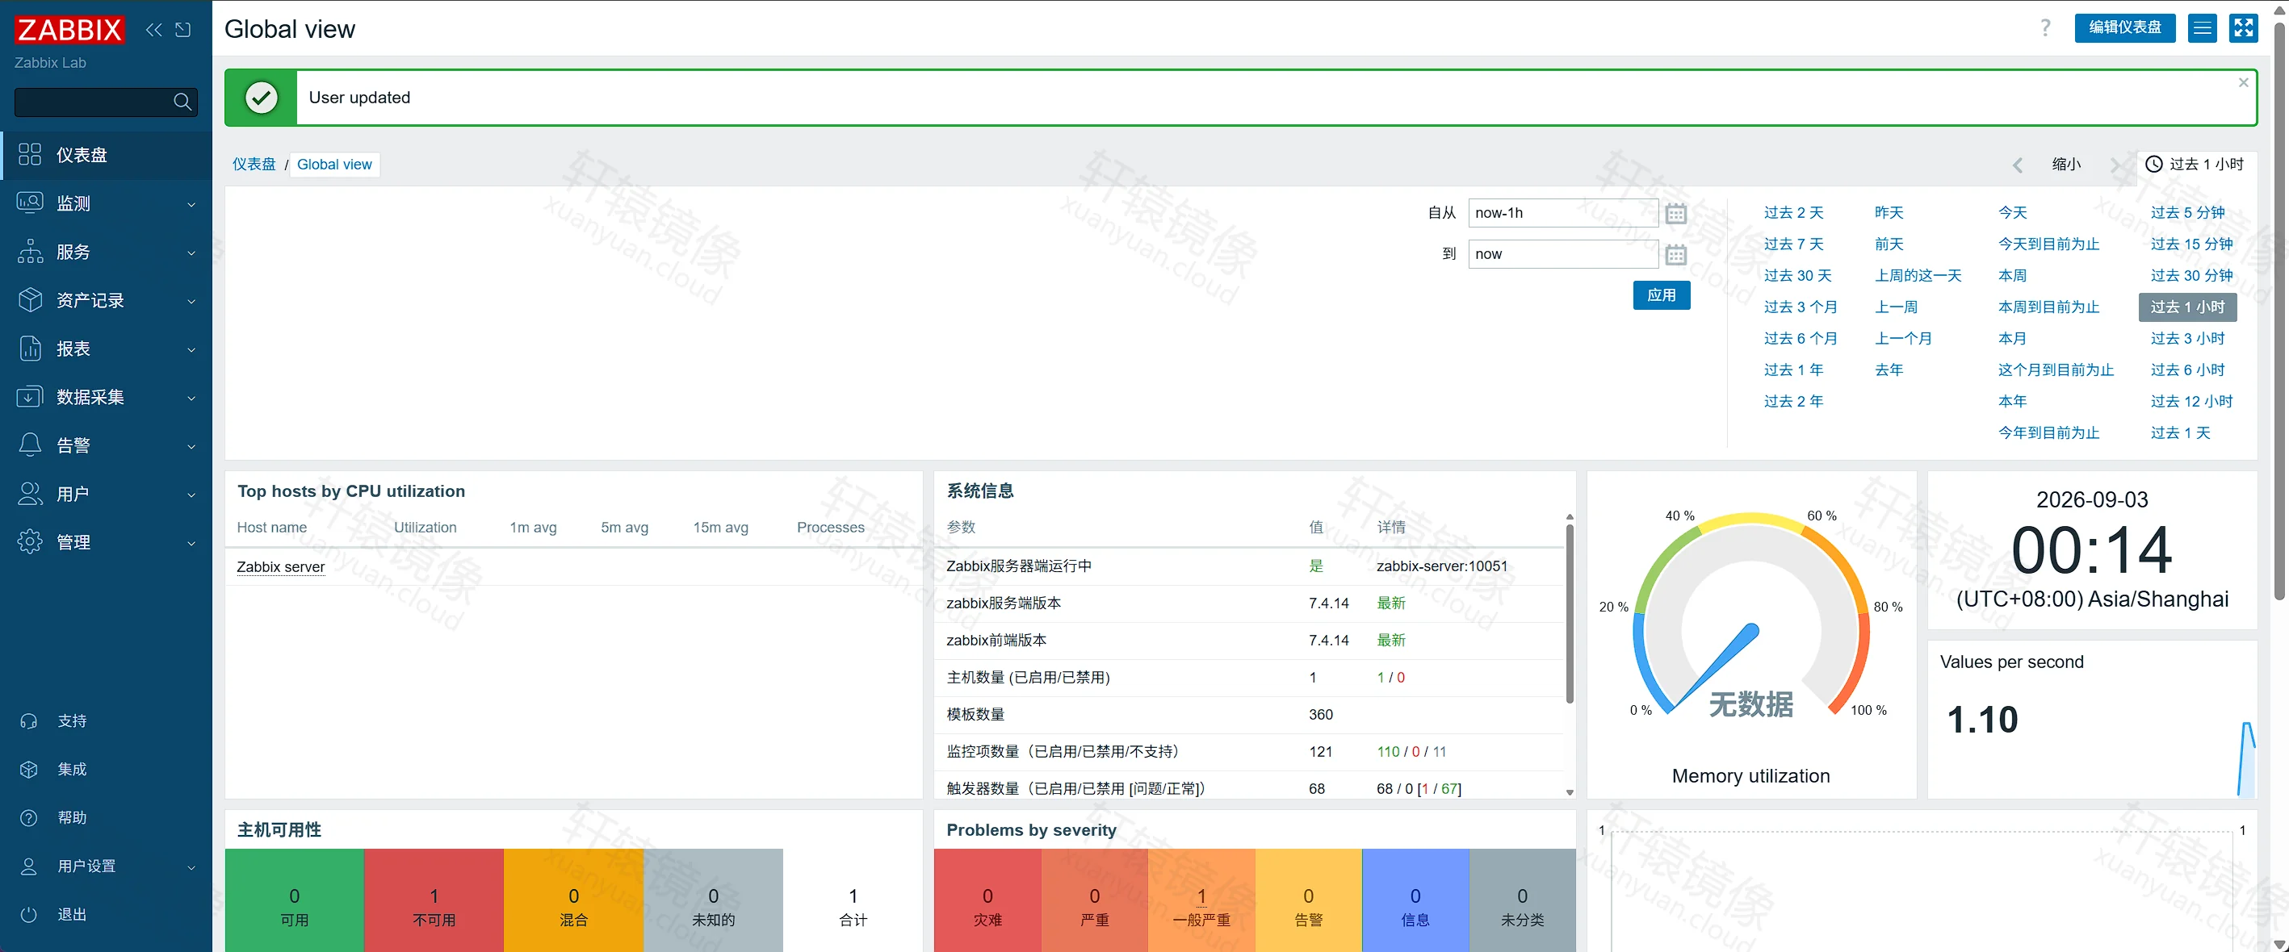Click the green 可用 availability tile
Viewport: 2289px width, 952px height.
pos(294,900)
